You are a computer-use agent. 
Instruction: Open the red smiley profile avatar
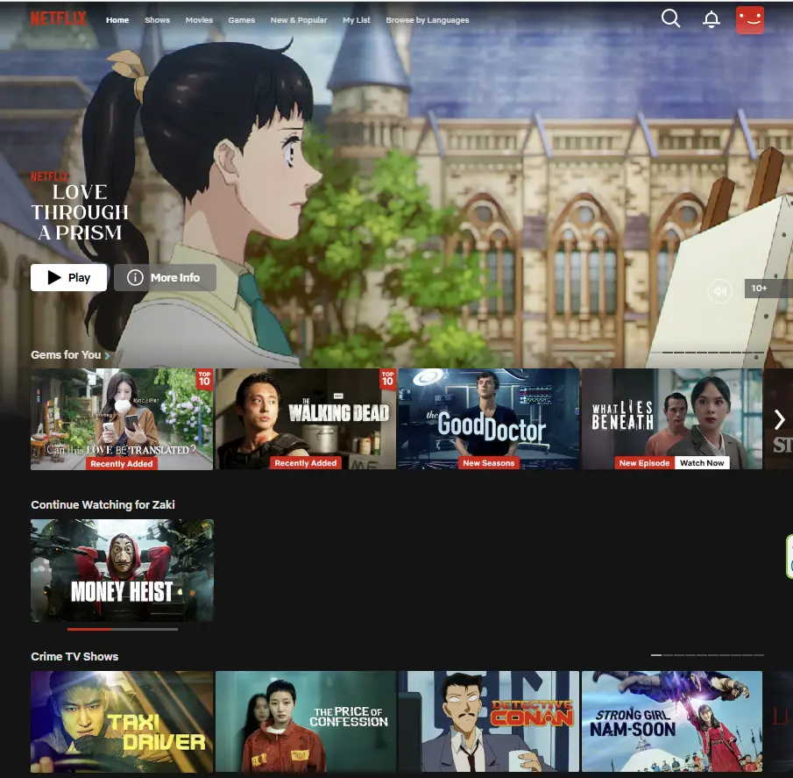click(x=749, y=20)
